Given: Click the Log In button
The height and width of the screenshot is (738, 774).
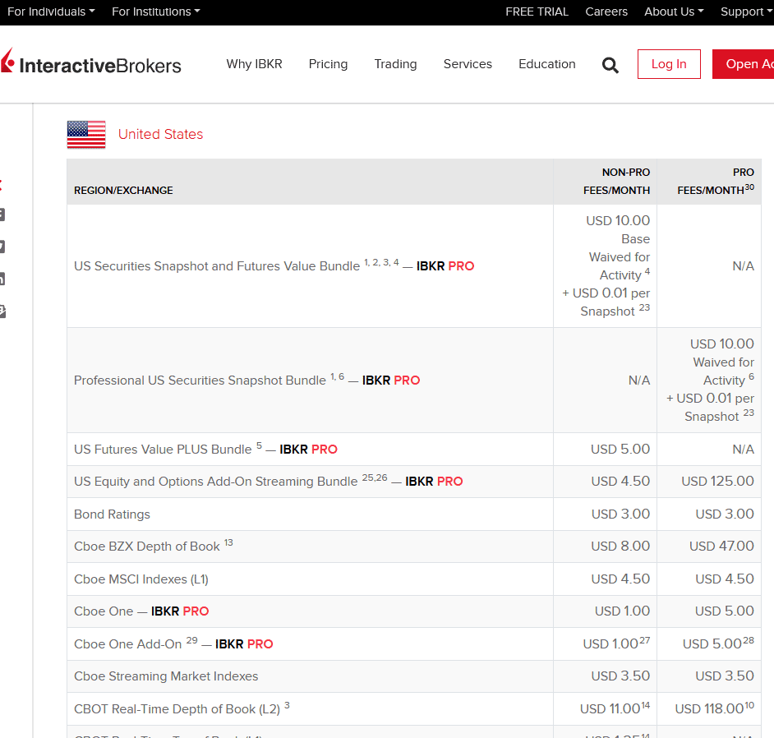Looking at the screenshot, I should pos(669,64).
